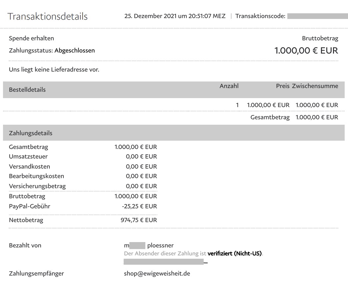Select the net amount 974,75 € EUR
The width and height of the screenshot is (348, 282).
[139, 220]
